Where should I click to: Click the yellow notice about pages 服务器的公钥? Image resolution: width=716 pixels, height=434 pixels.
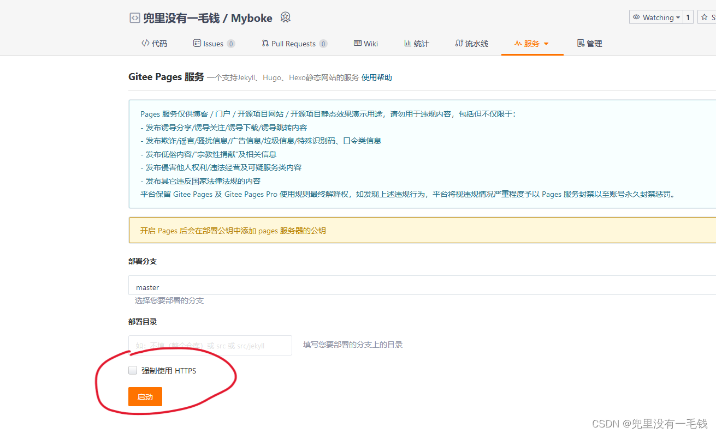[x=422, y=230]
